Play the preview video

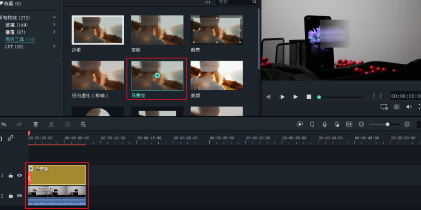point(296,97)
